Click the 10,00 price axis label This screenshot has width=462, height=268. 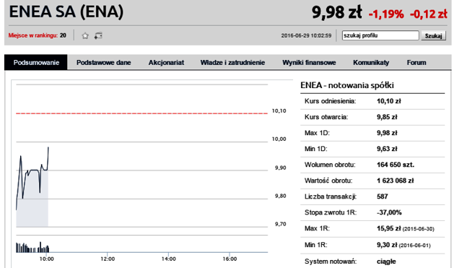(279, 139)
